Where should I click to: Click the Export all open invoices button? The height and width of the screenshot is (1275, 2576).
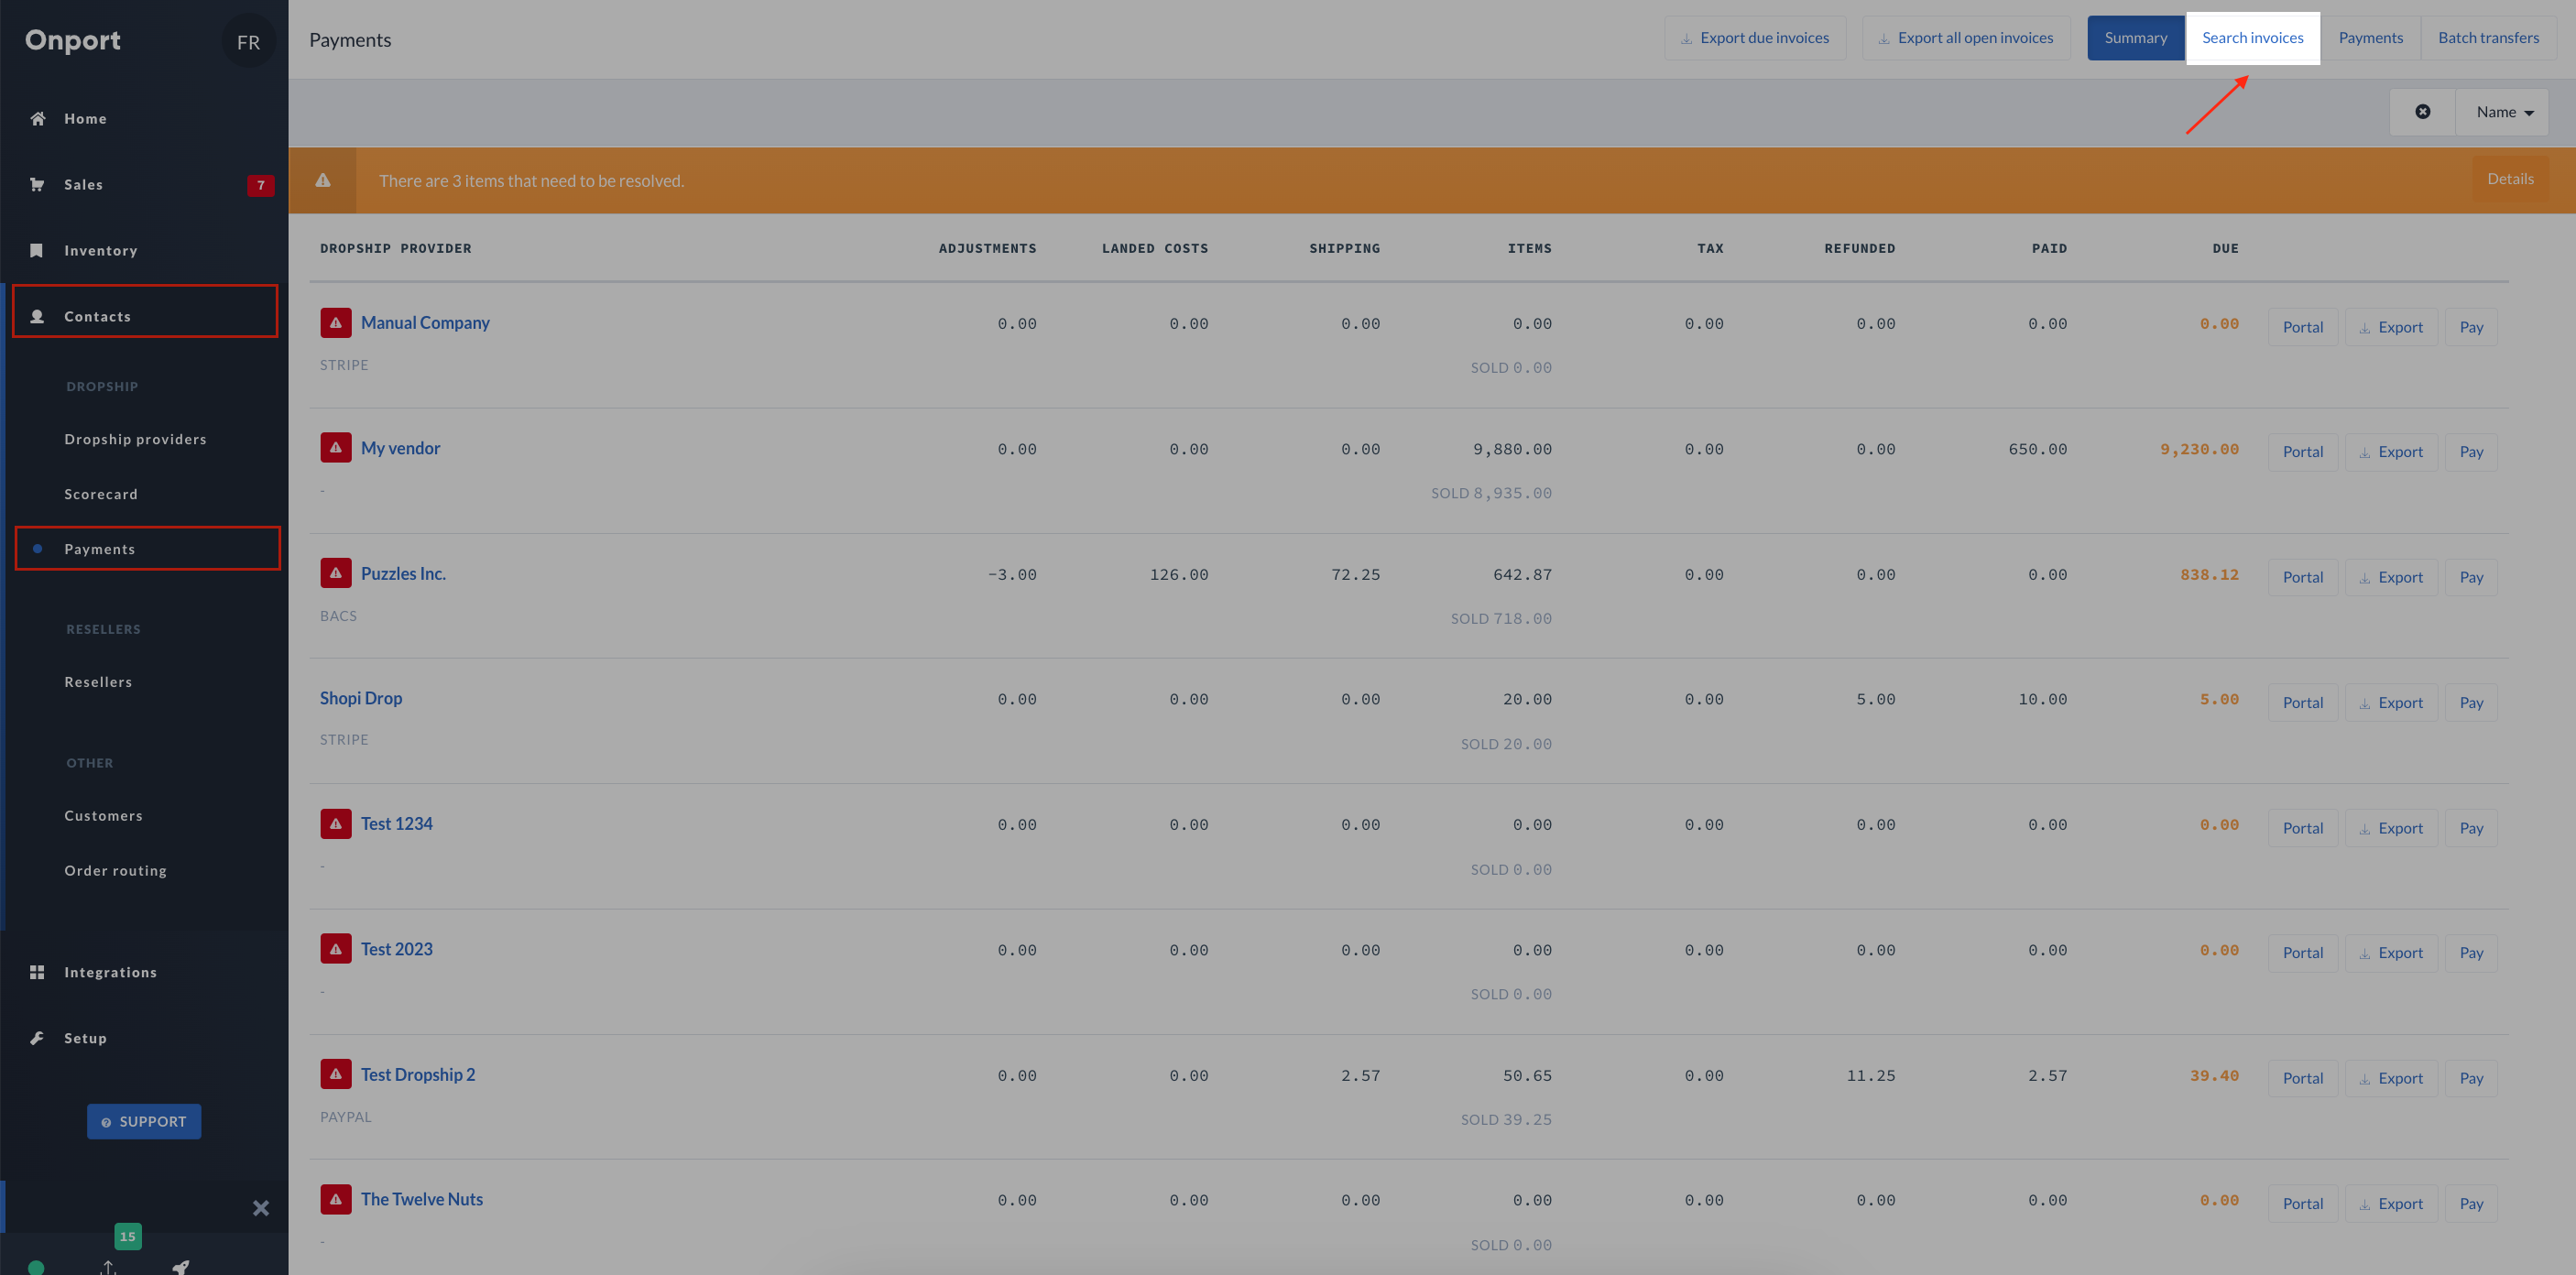pos(1966,38)
